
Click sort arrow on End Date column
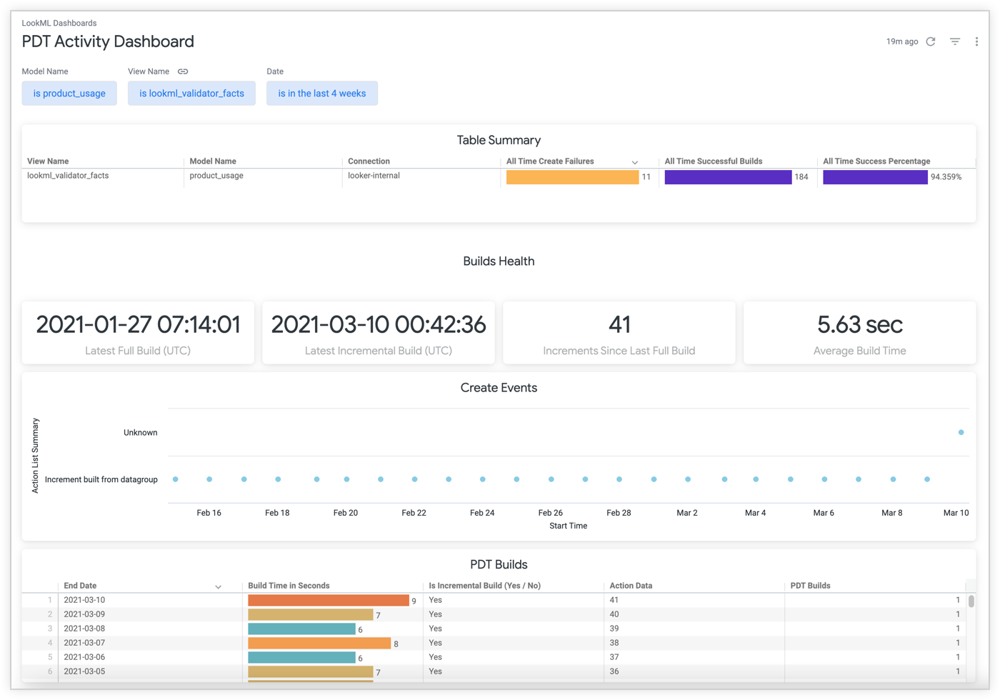(x=218, y=586)
